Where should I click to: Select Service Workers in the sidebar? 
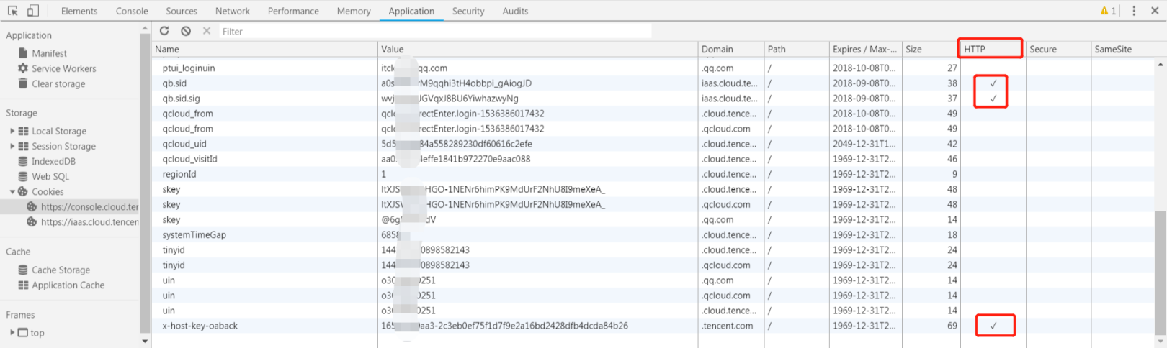click(x=63, y=68)
